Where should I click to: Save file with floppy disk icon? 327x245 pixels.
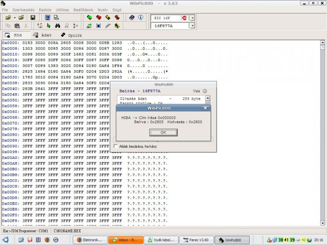coord(33,18)
